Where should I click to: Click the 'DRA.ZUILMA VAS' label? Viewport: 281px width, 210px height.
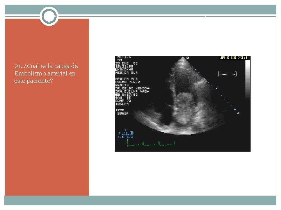tap(132, 91)
